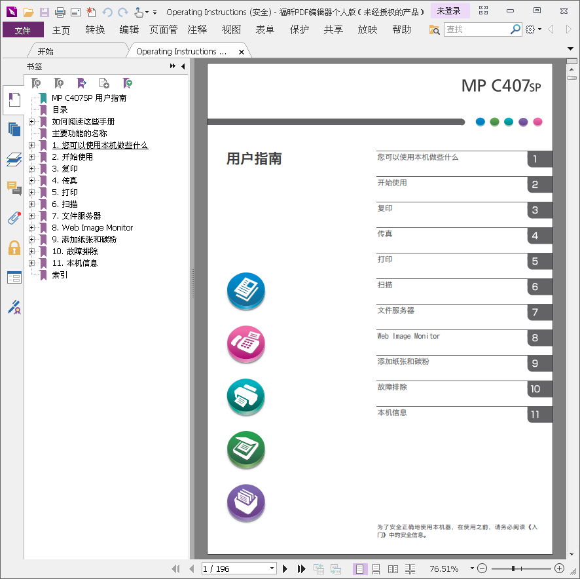The width and height of the screenshot is (580, 579).
Task: Open the Pages thumbnails sidebar icon
Action: (14, 129)
